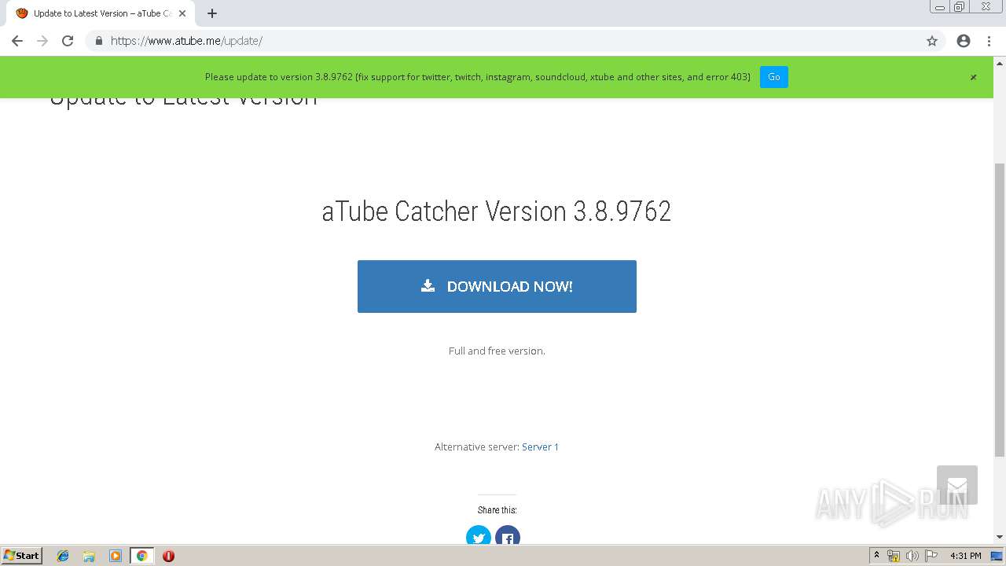Click the page vertical scrollbar thumb

pyautogui.click(x=1000, y=309)
